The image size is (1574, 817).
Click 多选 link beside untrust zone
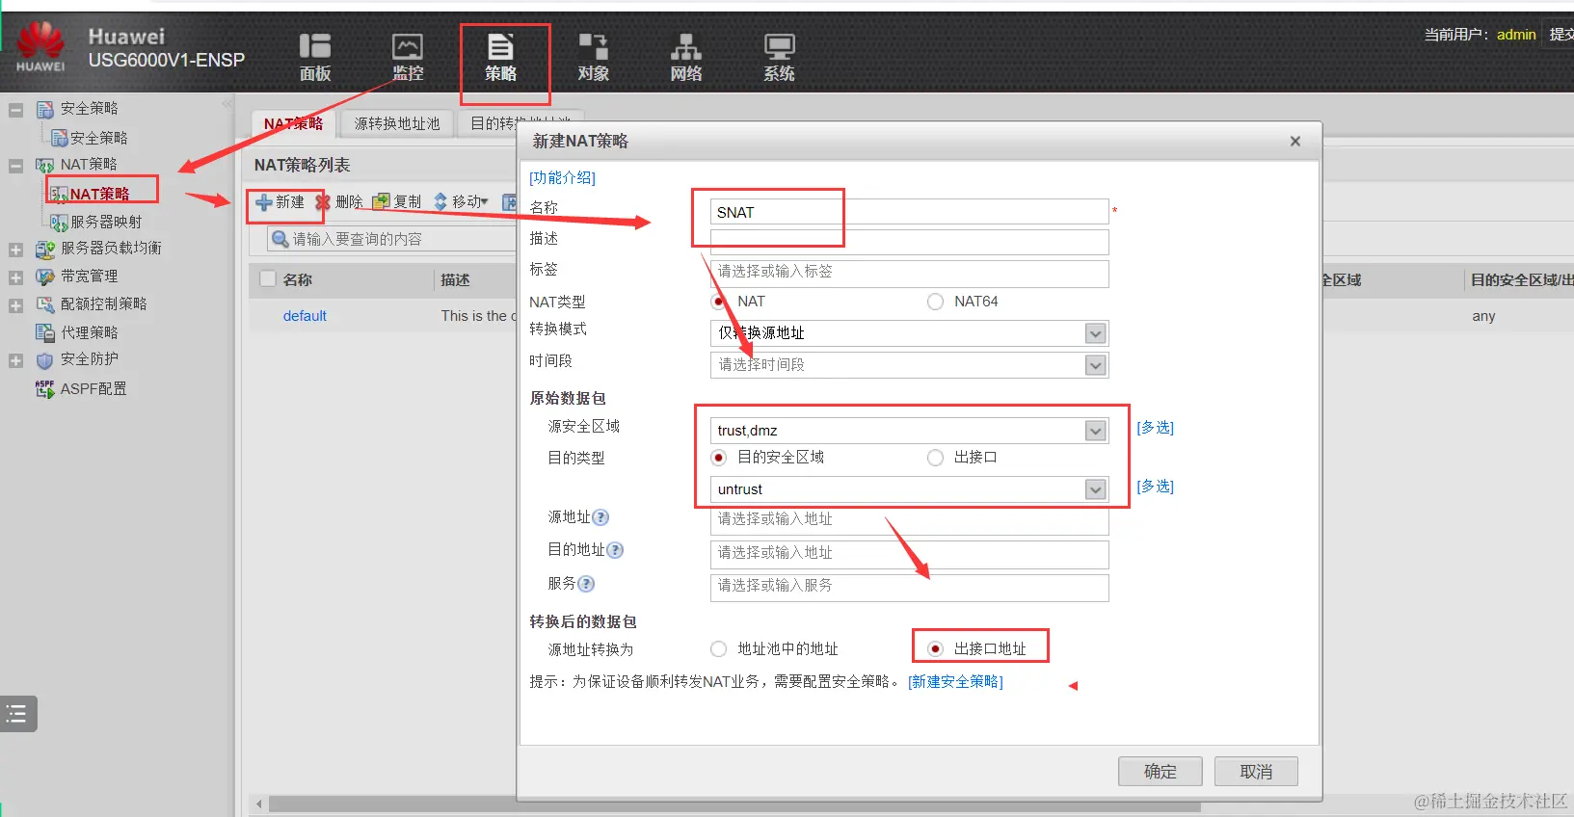click(x=1155, y=486)
